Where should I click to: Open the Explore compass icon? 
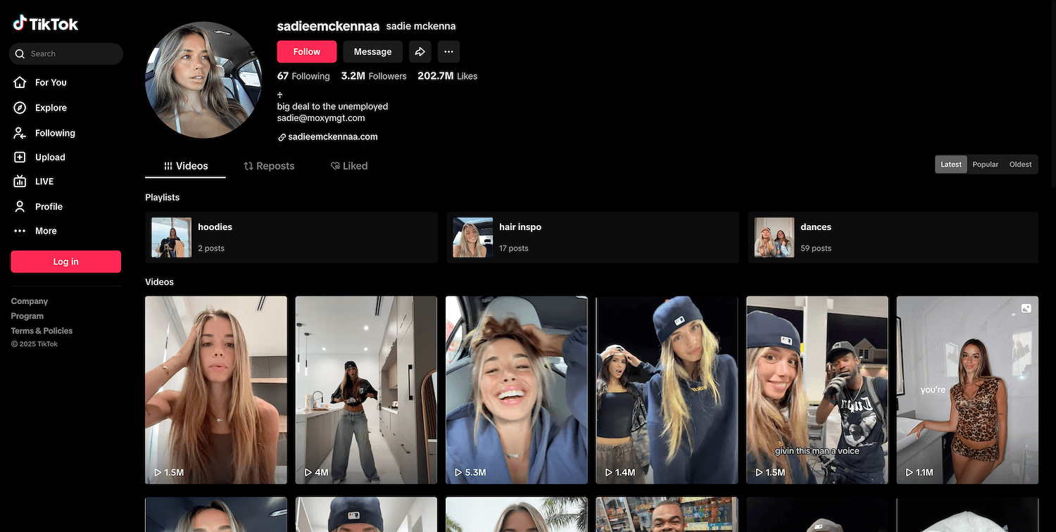point(20,108)
